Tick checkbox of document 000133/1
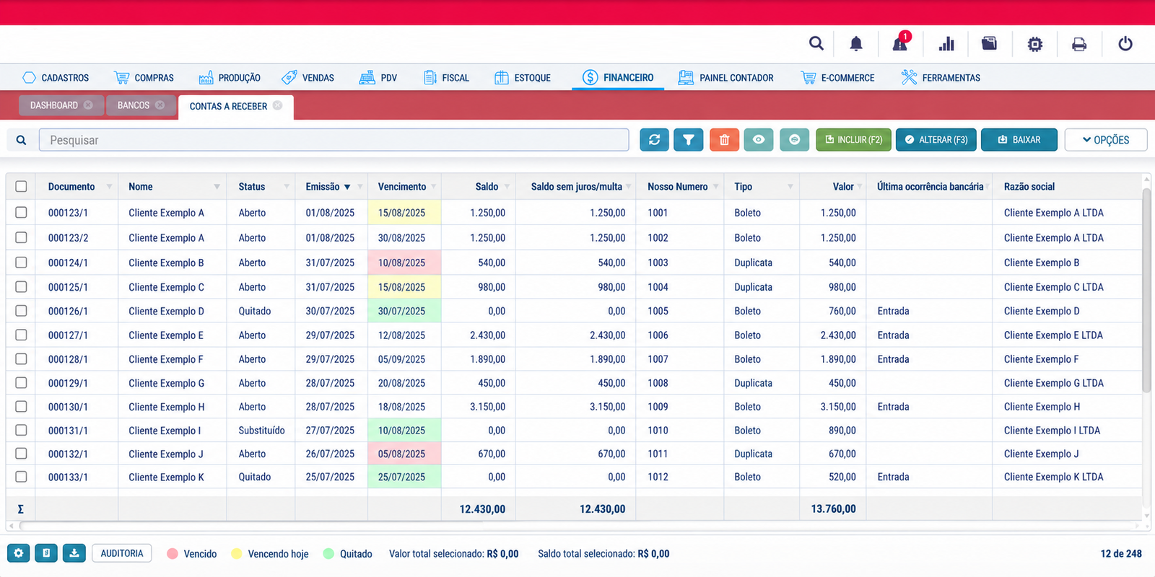The image size is (1155, 577). point(21,477)
